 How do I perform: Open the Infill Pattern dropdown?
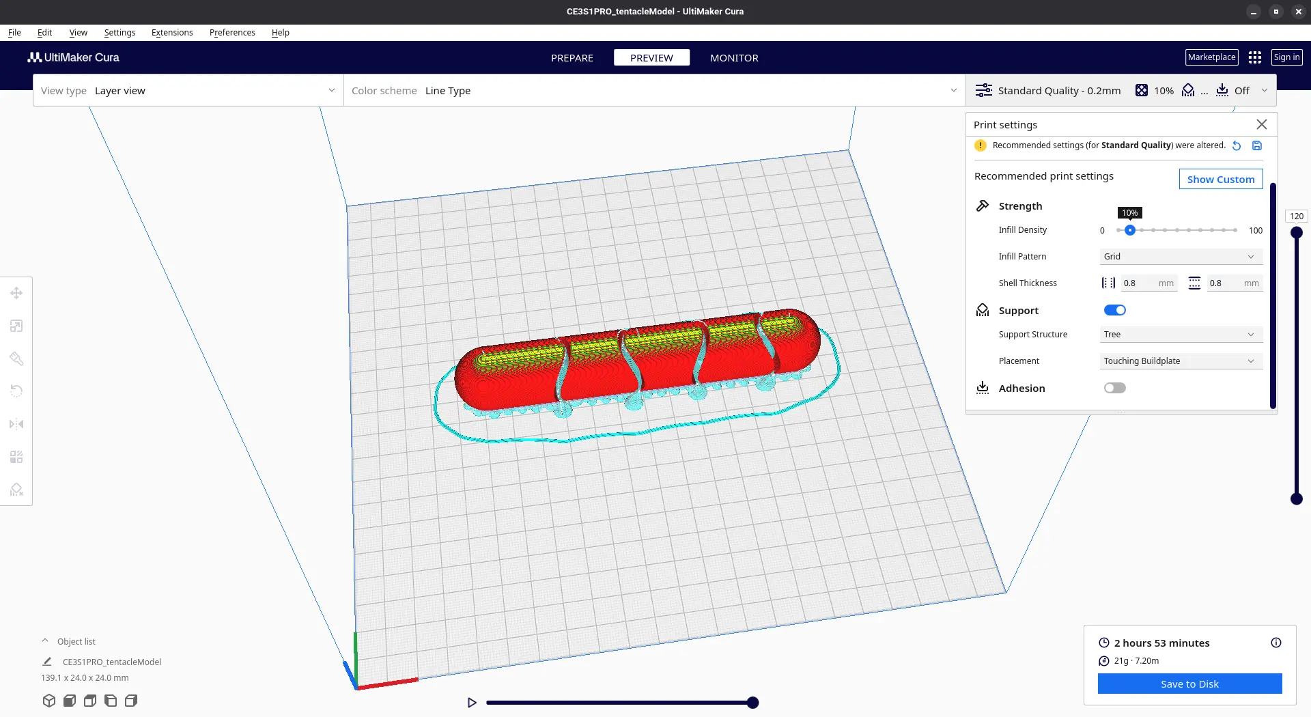(x=1181, y=257)
